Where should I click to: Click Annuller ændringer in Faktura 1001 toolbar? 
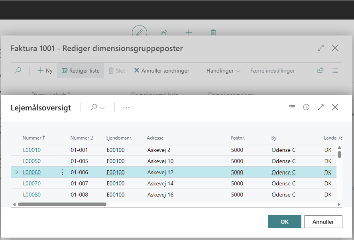click(161, 71)
